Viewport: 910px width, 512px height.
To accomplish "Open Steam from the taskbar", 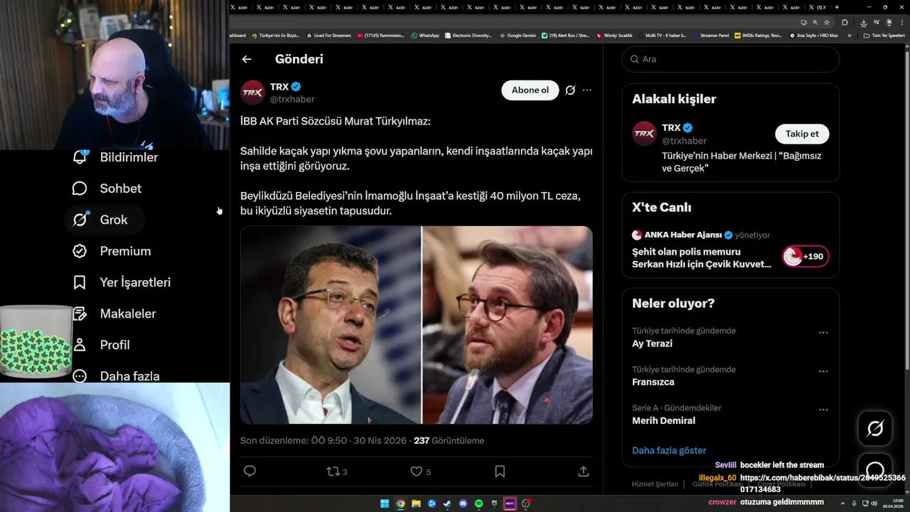I will tap(447, 503).
